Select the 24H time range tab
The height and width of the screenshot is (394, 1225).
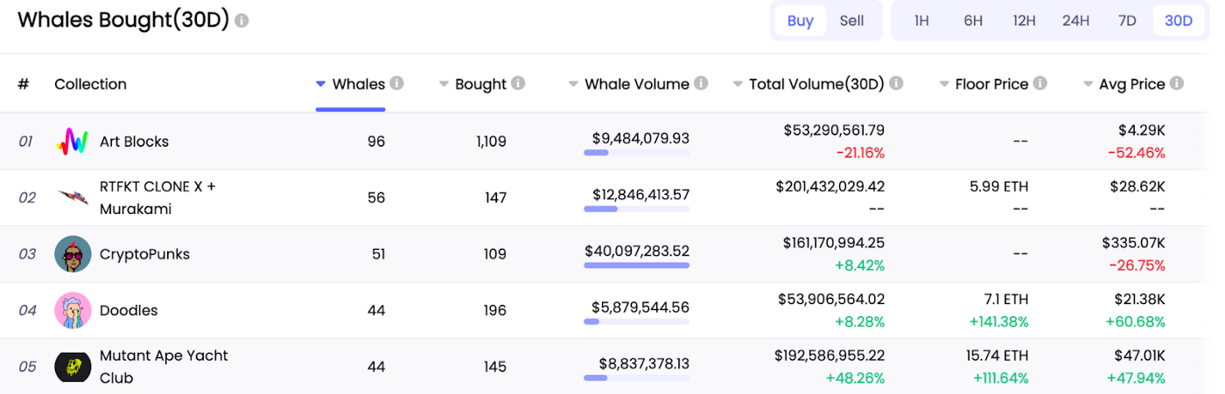tap(1075, 21)
